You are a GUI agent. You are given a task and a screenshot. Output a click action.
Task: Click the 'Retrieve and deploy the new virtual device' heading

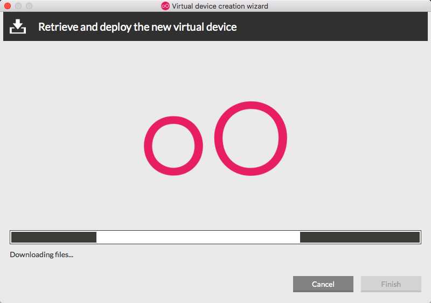(137, 27)
